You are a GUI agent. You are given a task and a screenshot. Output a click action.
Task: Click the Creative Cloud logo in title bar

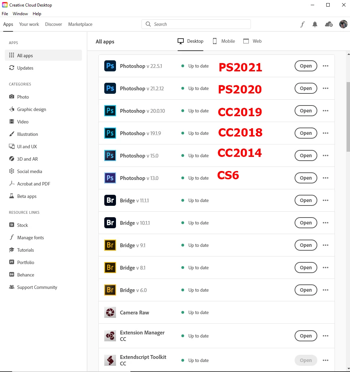[x=5, y=5]
